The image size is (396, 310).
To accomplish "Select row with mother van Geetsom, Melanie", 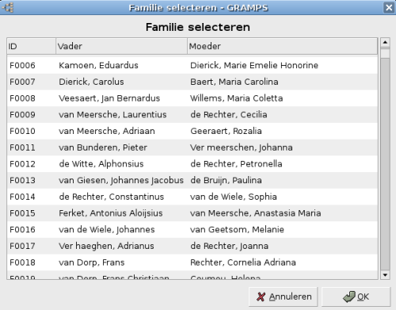I will click(x=192, y=229).
